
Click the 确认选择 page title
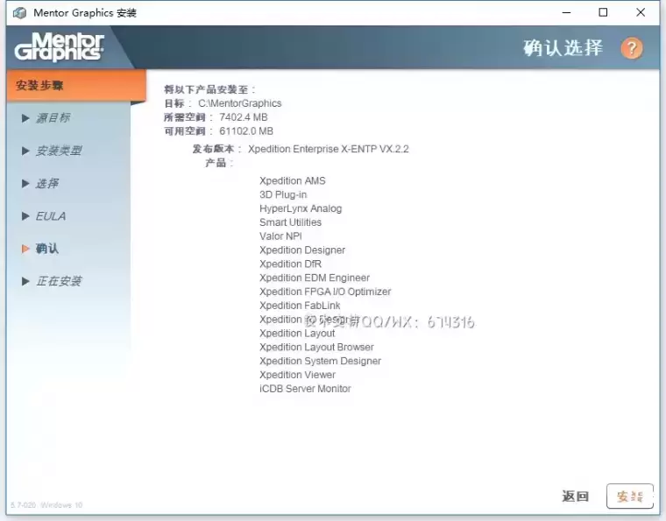[x=563, y=47]
